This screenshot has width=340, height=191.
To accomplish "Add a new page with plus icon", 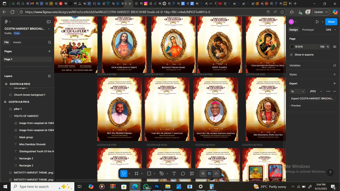I will [50, 51].
